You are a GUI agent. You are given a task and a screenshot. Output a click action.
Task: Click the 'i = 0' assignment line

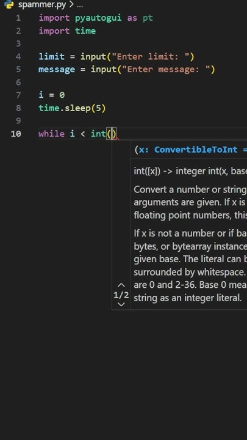point(52,95)
